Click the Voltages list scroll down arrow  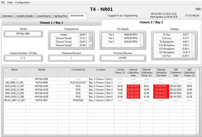193,56
